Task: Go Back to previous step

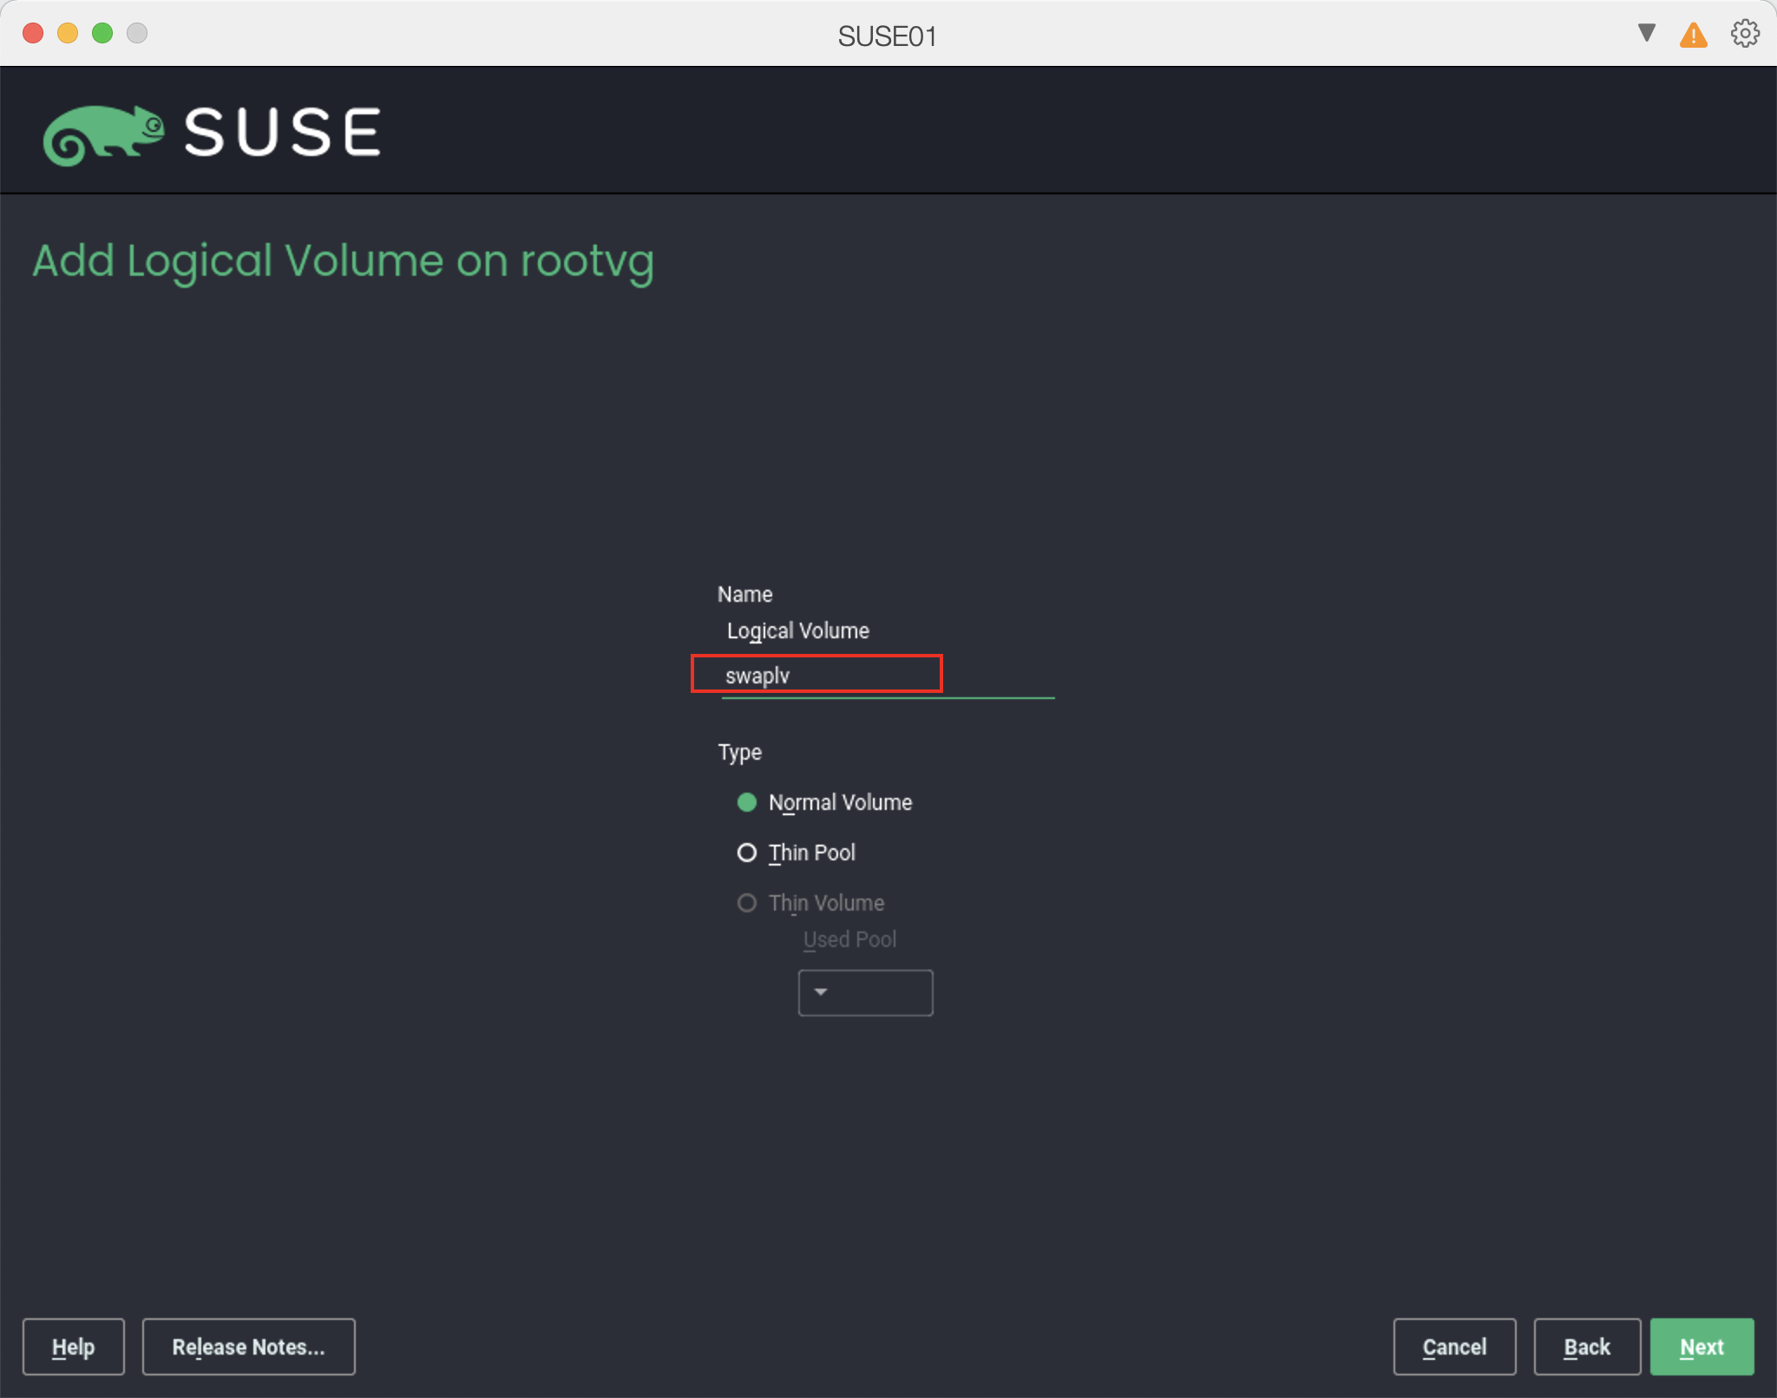Action: tap(1586, 1346)
